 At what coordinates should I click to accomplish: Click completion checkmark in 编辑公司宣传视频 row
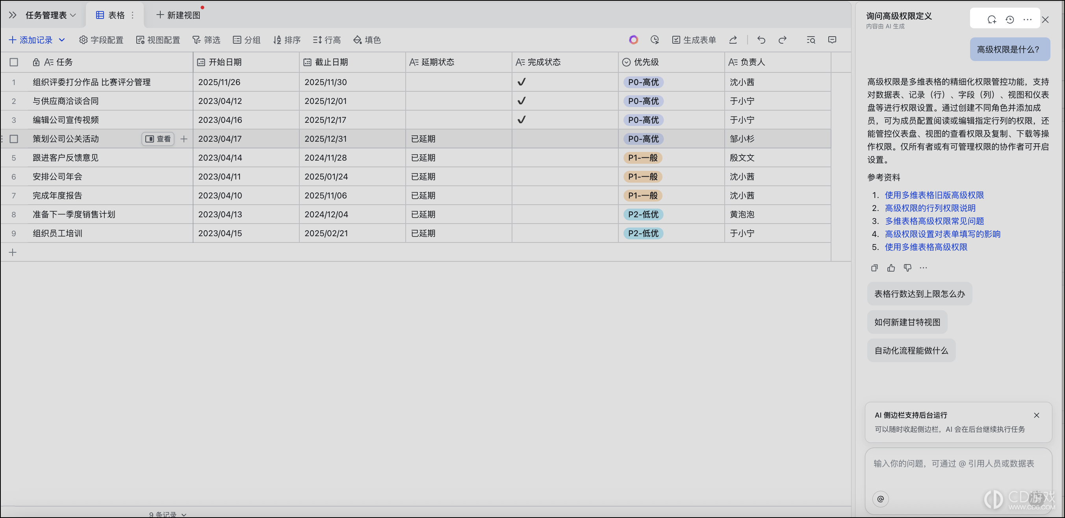(521, 120)
